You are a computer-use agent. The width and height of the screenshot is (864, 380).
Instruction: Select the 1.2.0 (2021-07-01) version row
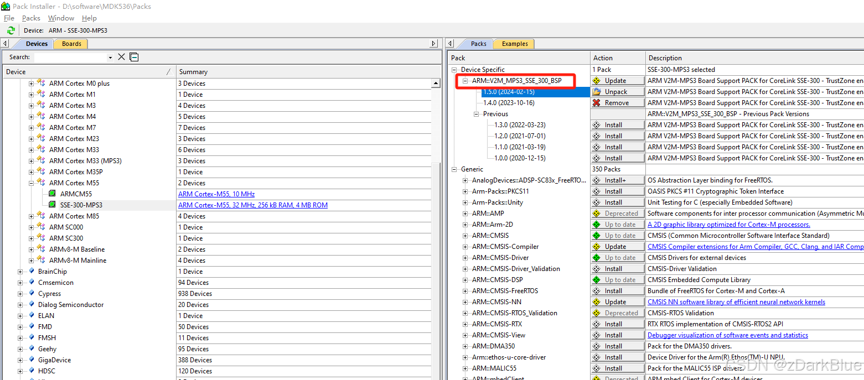coord(520,136)
